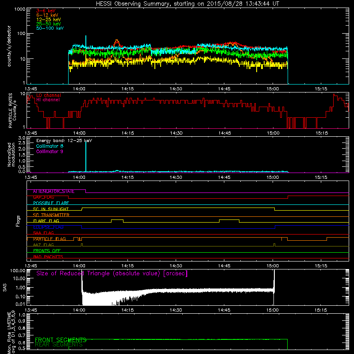Image resolution: width=354 pixels, height=354 pixels.
Task: Click the FLARE_FLAG label
Action: coord(46,221)
